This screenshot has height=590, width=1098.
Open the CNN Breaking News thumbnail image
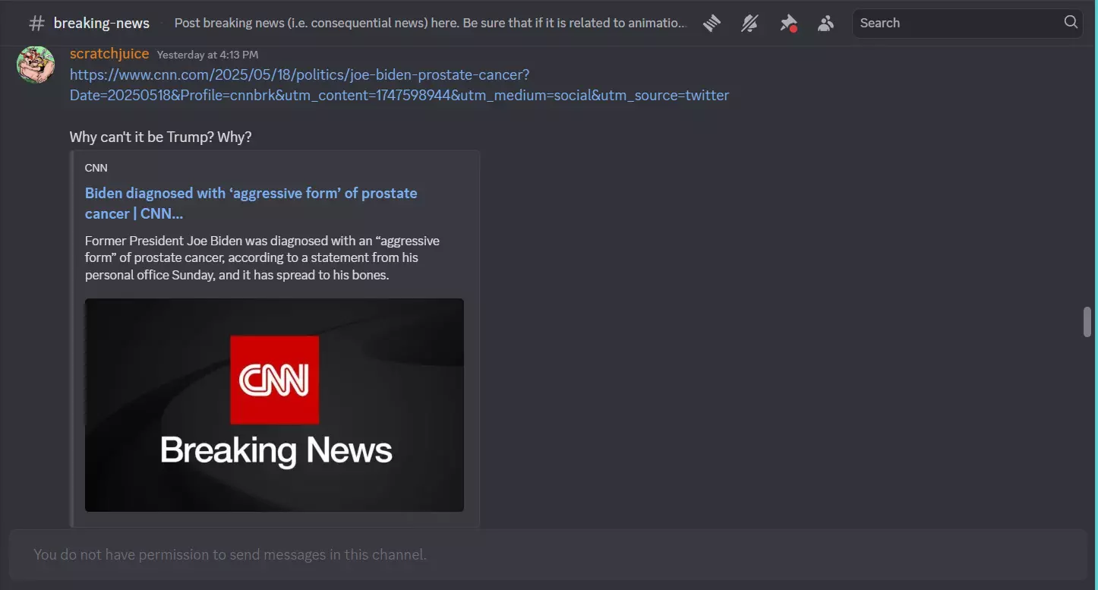pyautogui.click(x=274, y=405)
